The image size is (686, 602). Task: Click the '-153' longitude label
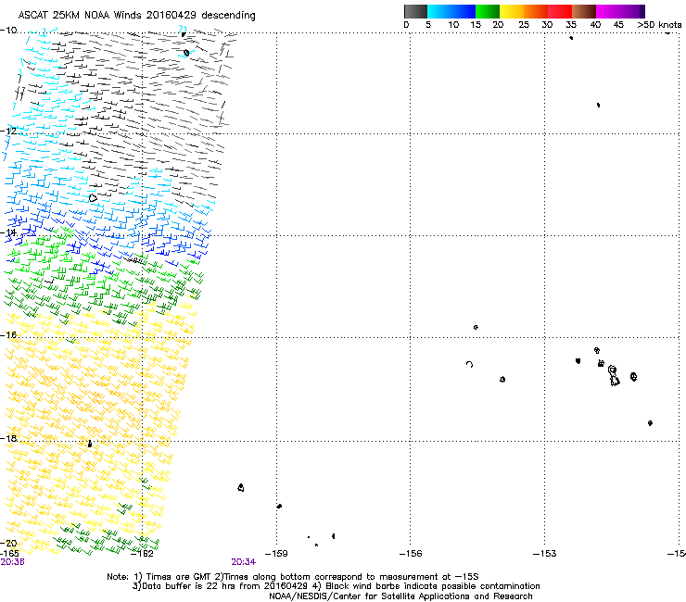(545, 554)
